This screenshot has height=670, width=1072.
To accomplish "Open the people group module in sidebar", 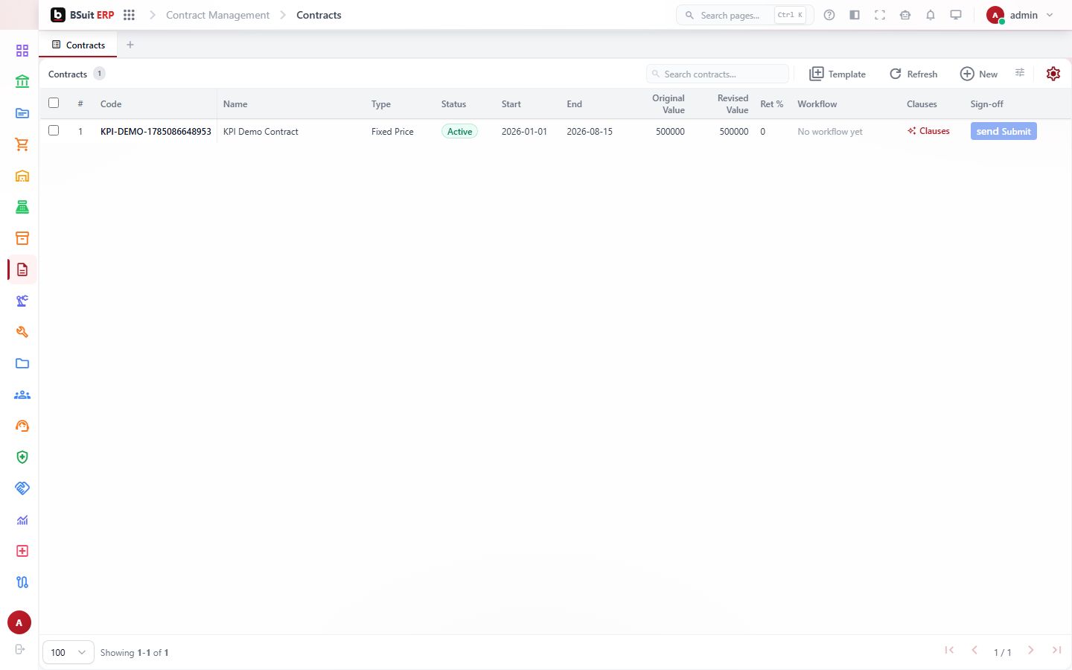I will click(22, 395).
